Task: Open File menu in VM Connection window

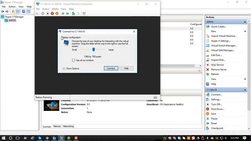Action: (x=38, y=9)
